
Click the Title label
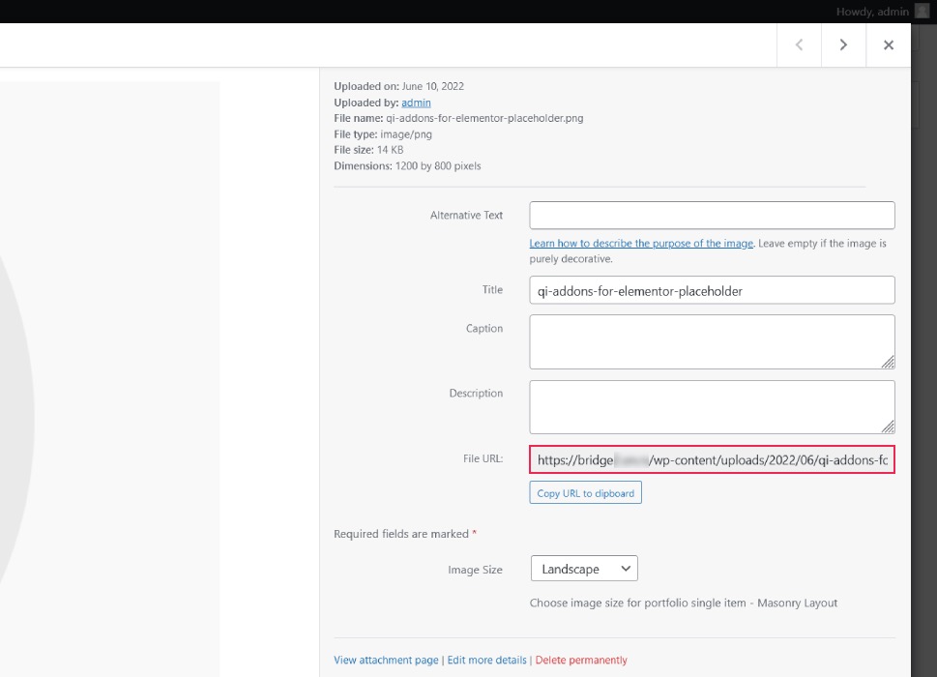pyautogui.click(x=492, y=290)
